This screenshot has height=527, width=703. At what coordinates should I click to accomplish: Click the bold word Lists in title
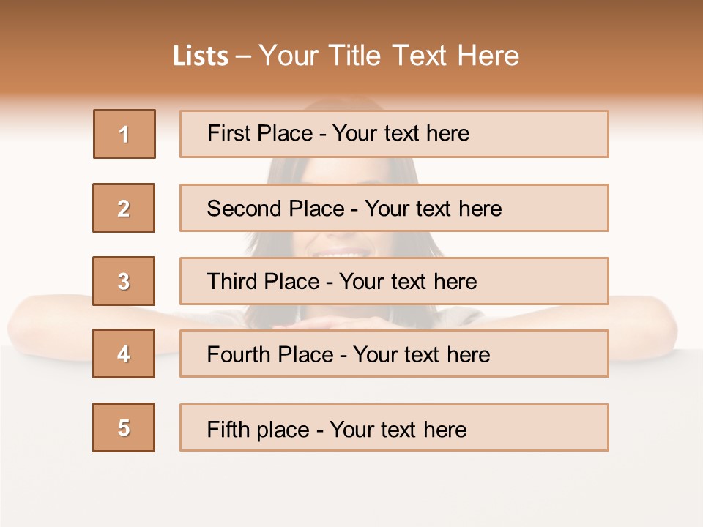point(201,56)
